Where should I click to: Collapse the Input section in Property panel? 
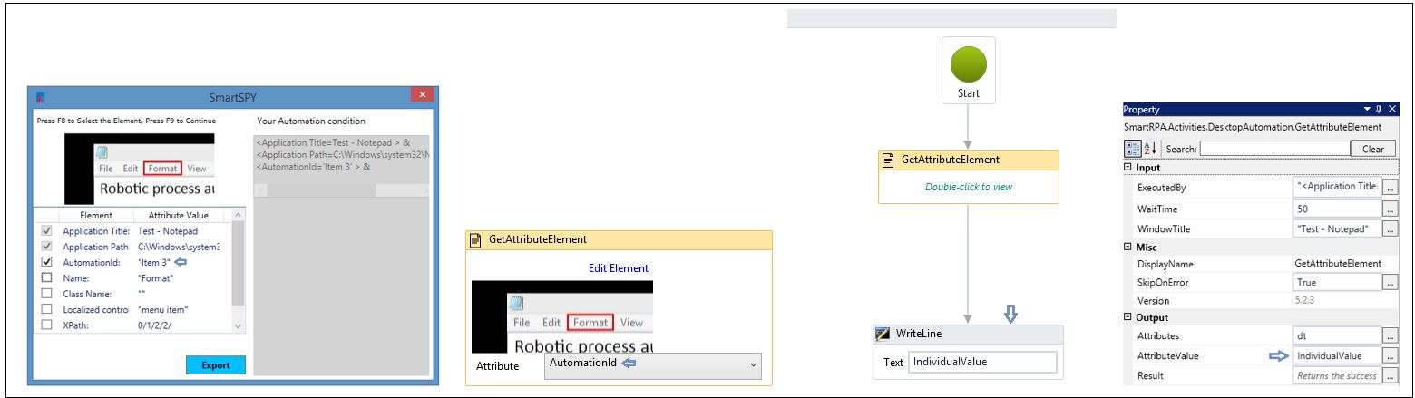(1128, 168)
